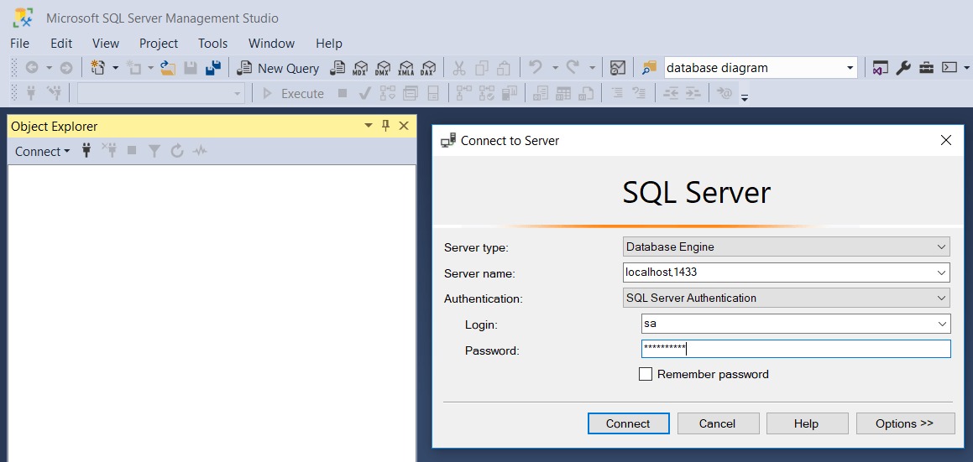Click the Save All disks icon
The image size is (973, 462).
pyautogui.click(x=213, y=68)
